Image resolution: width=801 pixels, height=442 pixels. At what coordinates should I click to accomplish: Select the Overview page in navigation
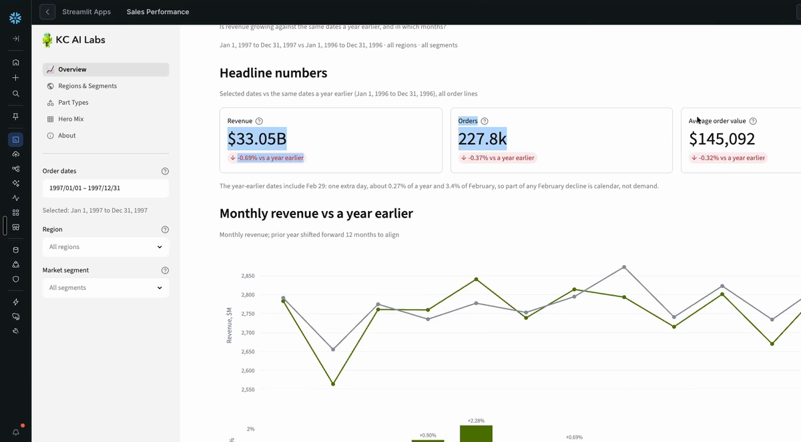pos(105,69)
